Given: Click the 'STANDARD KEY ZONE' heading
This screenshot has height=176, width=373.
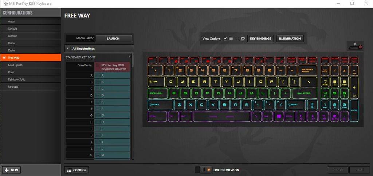Looking at the screenshot, I should click(81, 57).
